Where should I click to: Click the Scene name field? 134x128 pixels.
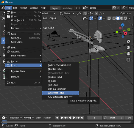(x=100, y=8)
